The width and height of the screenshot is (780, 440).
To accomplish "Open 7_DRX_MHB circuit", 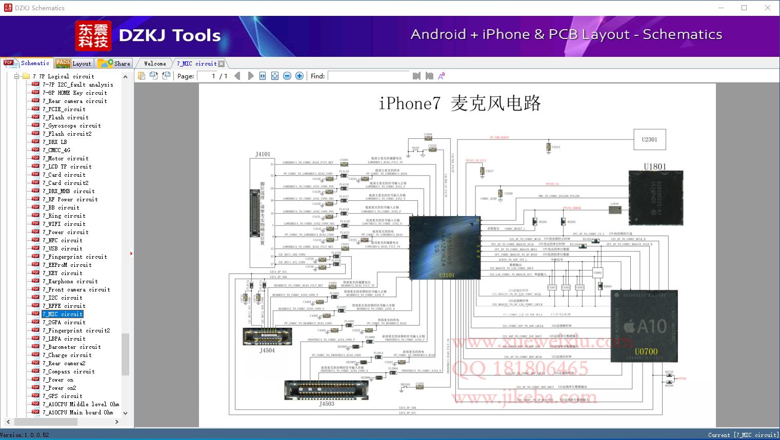I will pos(69,191).
